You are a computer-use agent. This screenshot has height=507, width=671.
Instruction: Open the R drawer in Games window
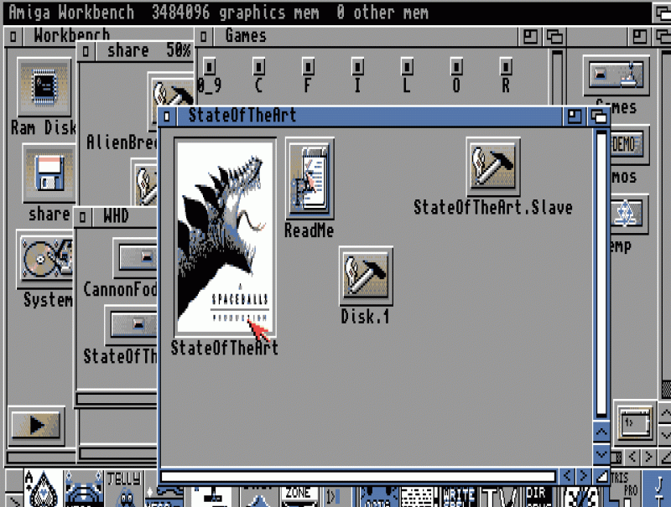pyautogui.click(x=506, y=66)
